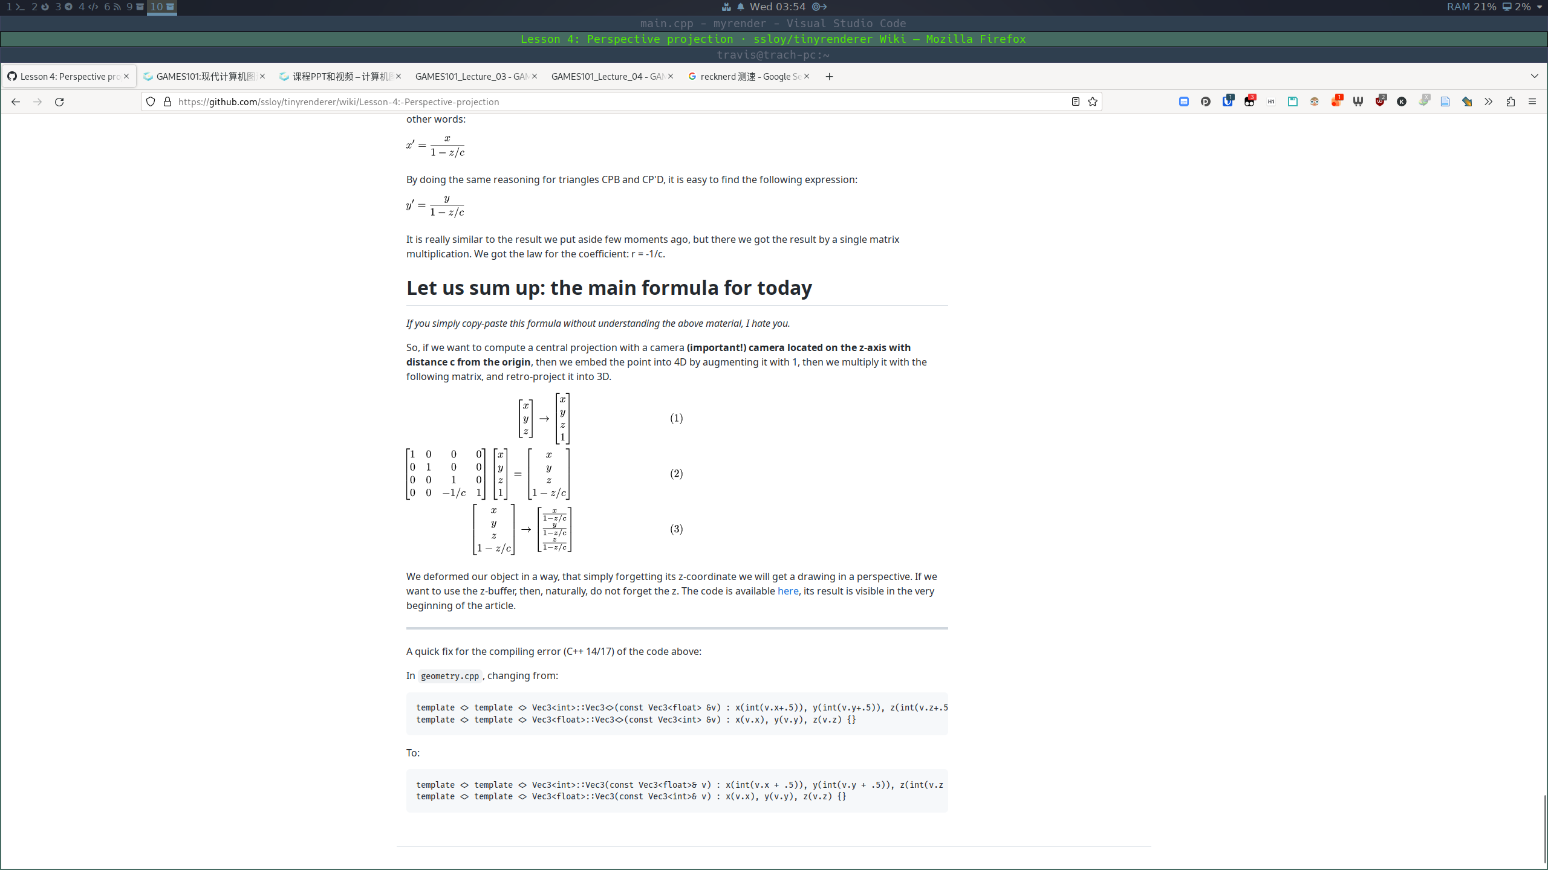Viewport: 1548px width, 870px height.
Task: Follow the 'here' code link
Action: coord(788,591)
